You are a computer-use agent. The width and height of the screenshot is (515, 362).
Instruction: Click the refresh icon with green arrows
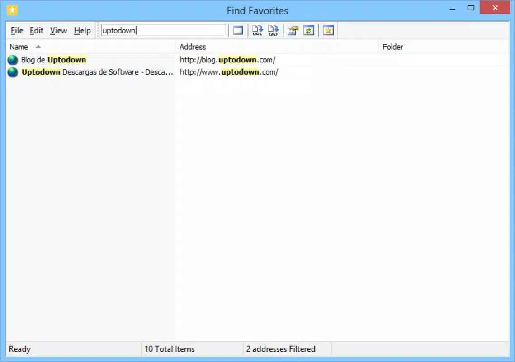tap(309, 31)
